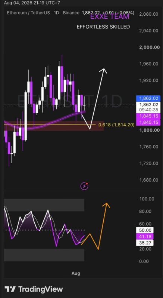Click the Binance exchange label
This screenshot has width=163, height=298.
[x=71, y=13]
